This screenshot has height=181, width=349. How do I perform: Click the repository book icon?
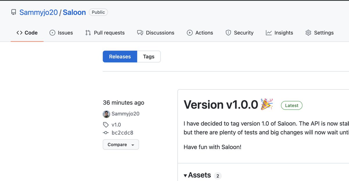[13, 12]
